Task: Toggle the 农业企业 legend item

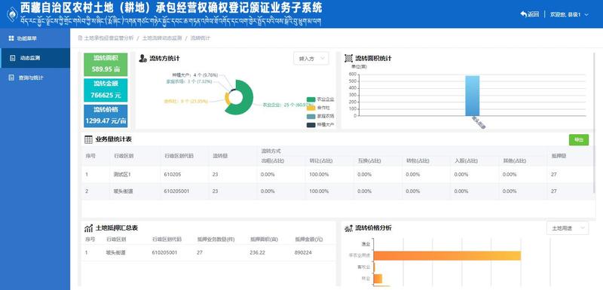Action: (320, 99)
